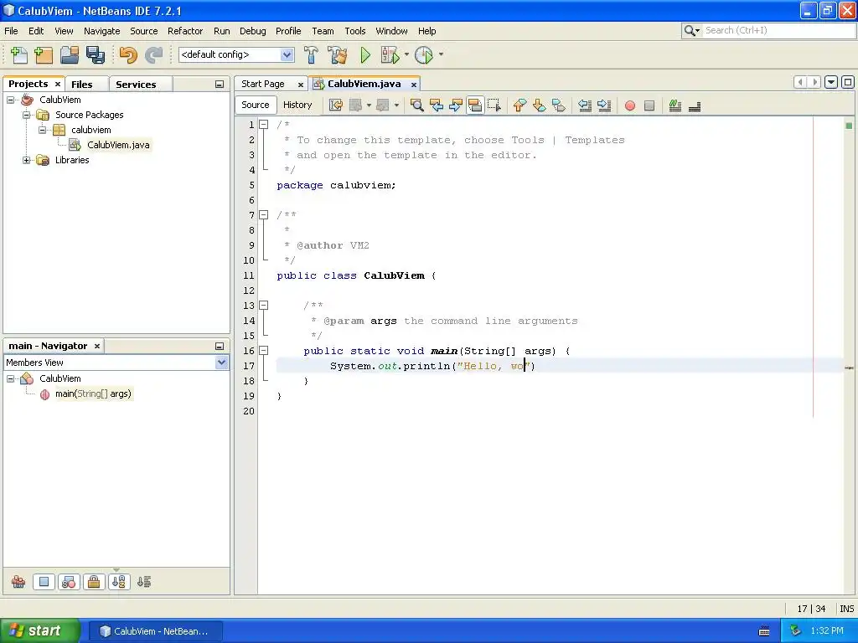Click the Windows start button
Screen dimensions: 858x643
(39, 631)
